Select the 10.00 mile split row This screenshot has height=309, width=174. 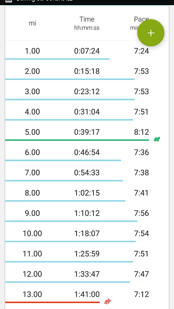tap(87, 233)
